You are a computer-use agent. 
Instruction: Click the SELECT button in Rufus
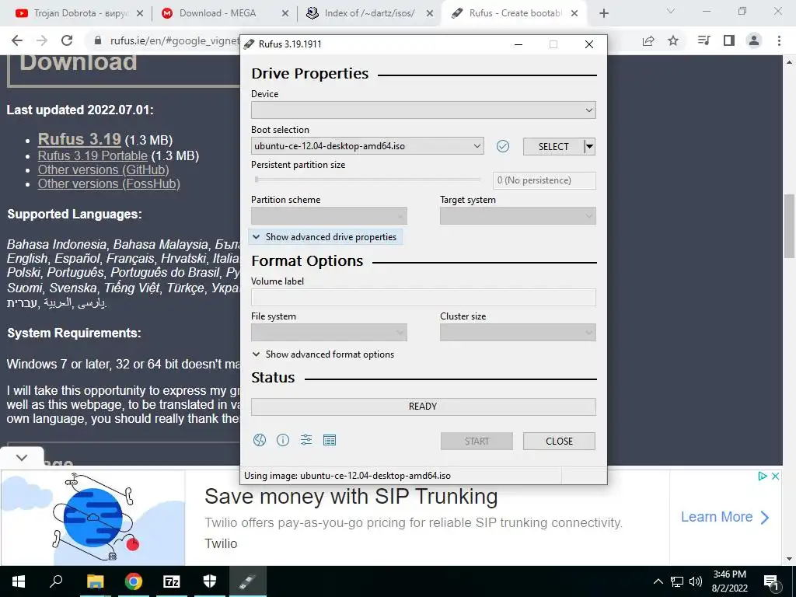[553, 147]
